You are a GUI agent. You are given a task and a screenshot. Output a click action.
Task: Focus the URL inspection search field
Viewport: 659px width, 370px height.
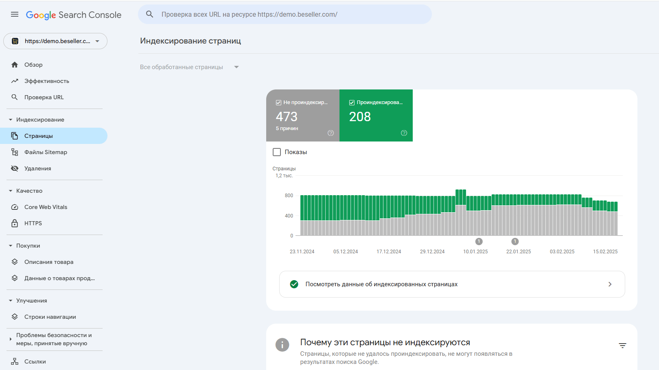click(285, 14)
